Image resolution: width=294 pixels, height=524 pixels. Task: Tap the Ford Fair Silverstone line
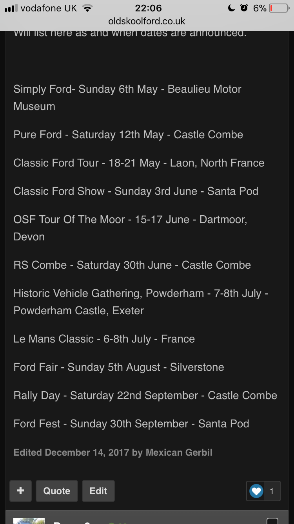point(119,367)
